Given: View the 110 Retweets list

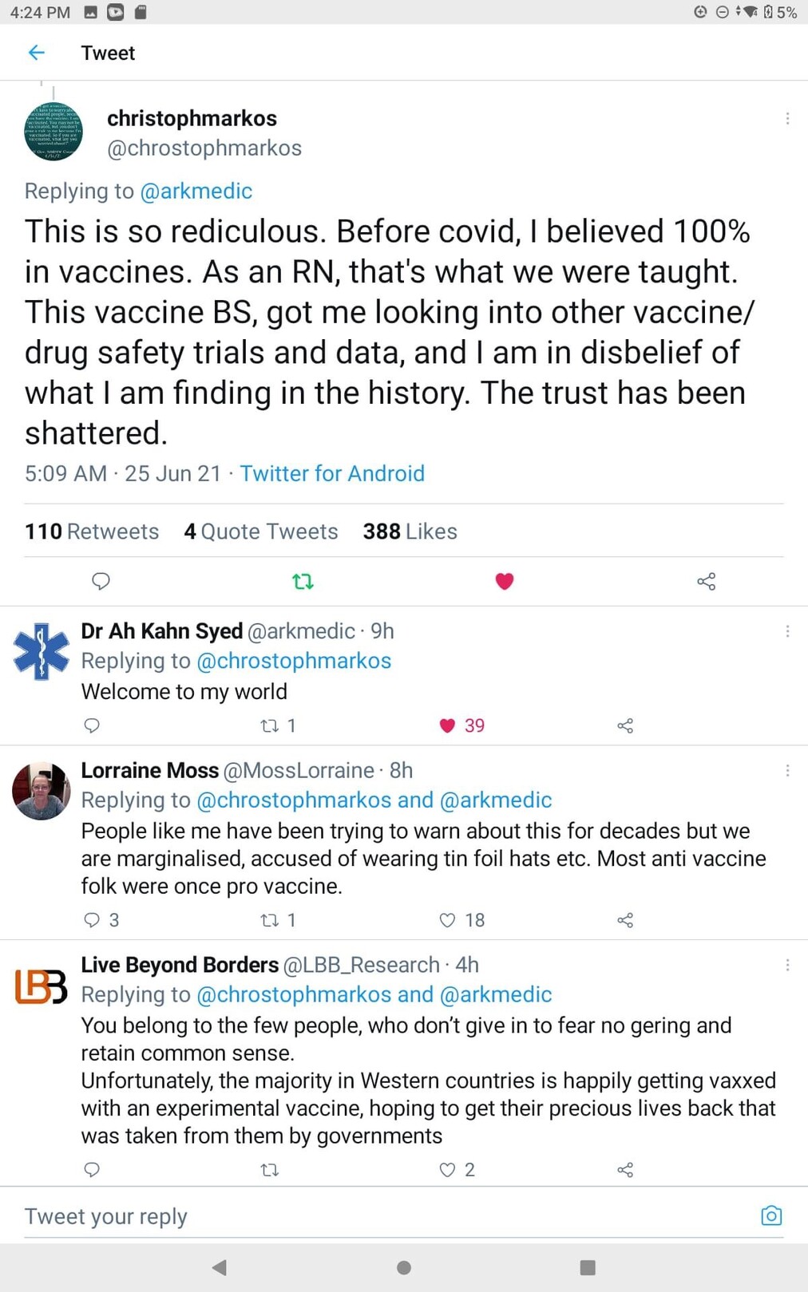Looking at the screenshot, I should (x=92, y=531).
